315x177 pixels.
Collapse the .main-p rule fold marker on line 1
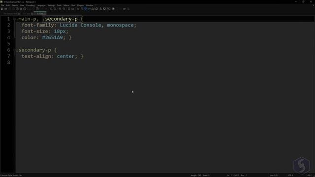[x=14, y=19]
